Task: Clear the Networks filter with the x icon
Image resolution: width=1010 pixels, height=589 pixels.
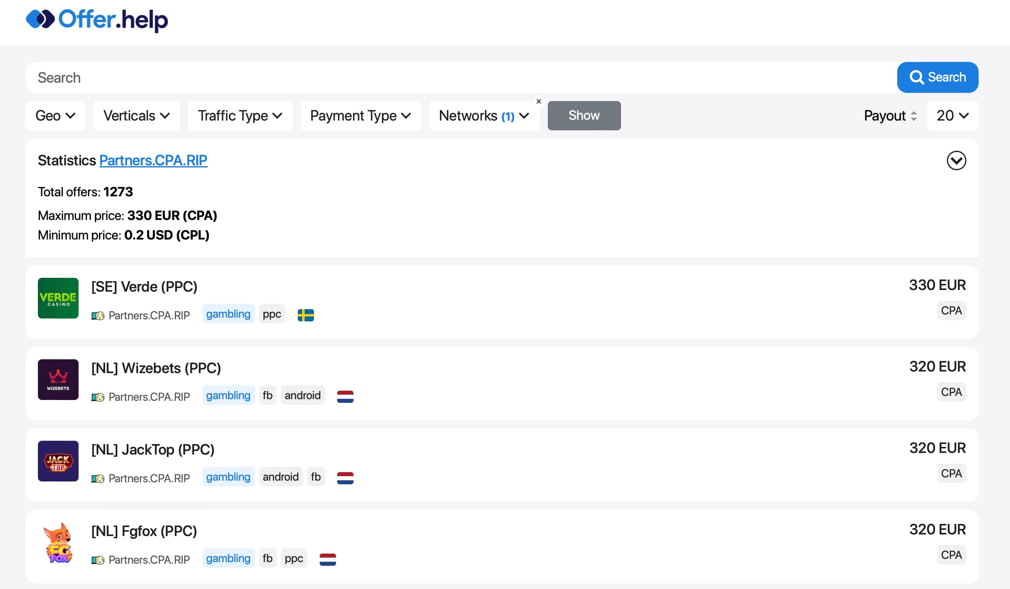Action: tap(539, 101)
